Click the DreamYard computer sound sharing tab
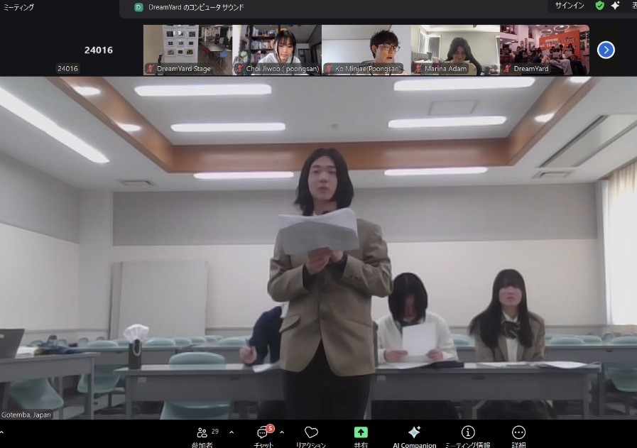Viewport: 637px width, 448px height. tap(189, 7)
